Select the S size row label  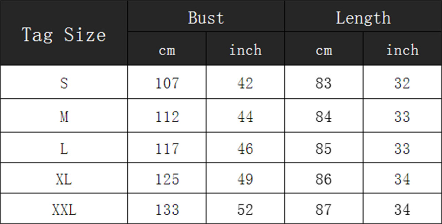click(64, 82)
